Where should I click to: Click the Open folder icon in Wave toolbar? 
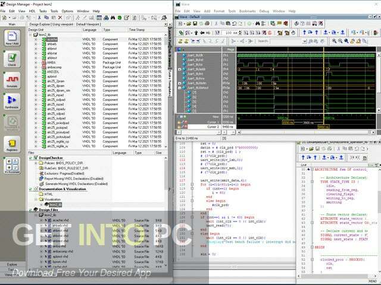[189, 24]
